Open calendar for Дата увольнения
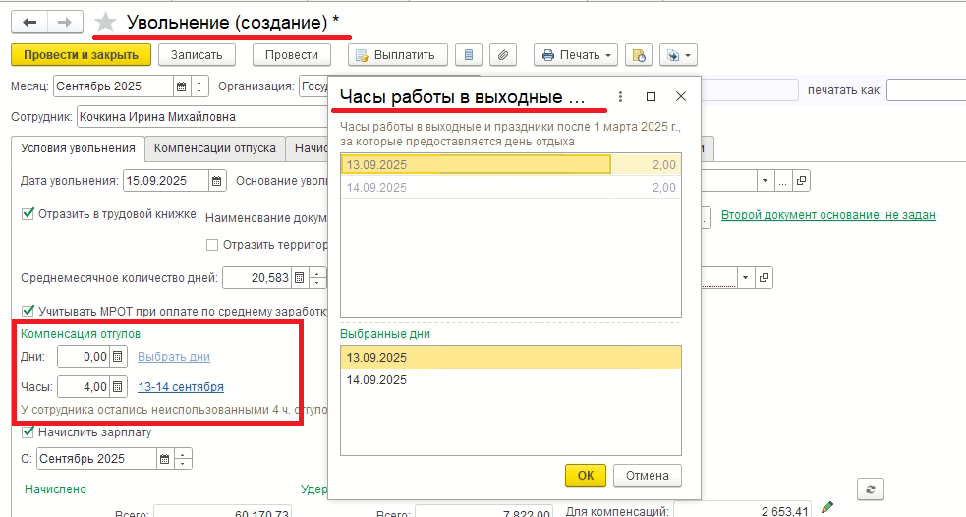The image size is (966, 517). pos(217,181)
